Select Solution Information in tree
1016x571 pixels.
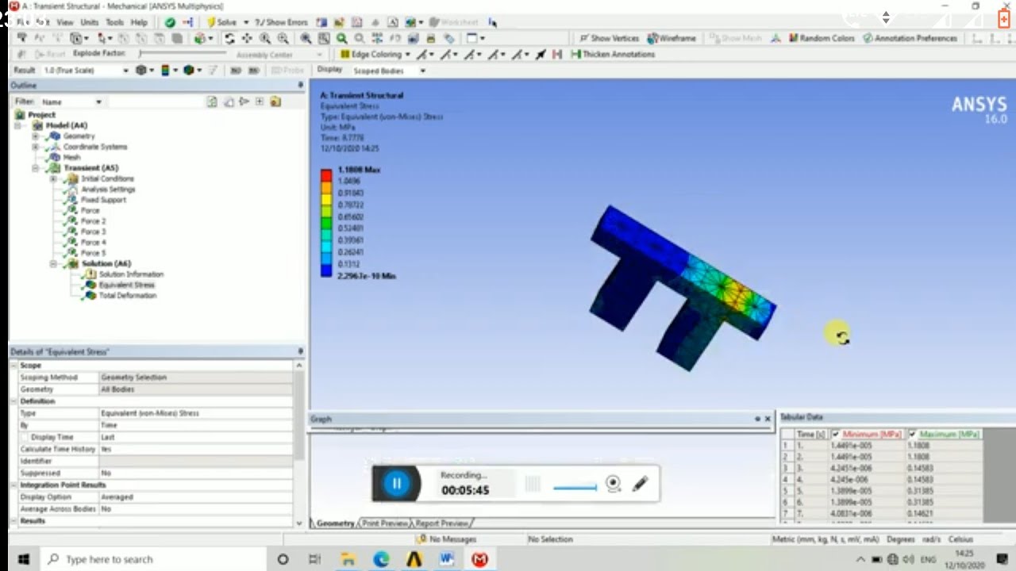point(131,274)
